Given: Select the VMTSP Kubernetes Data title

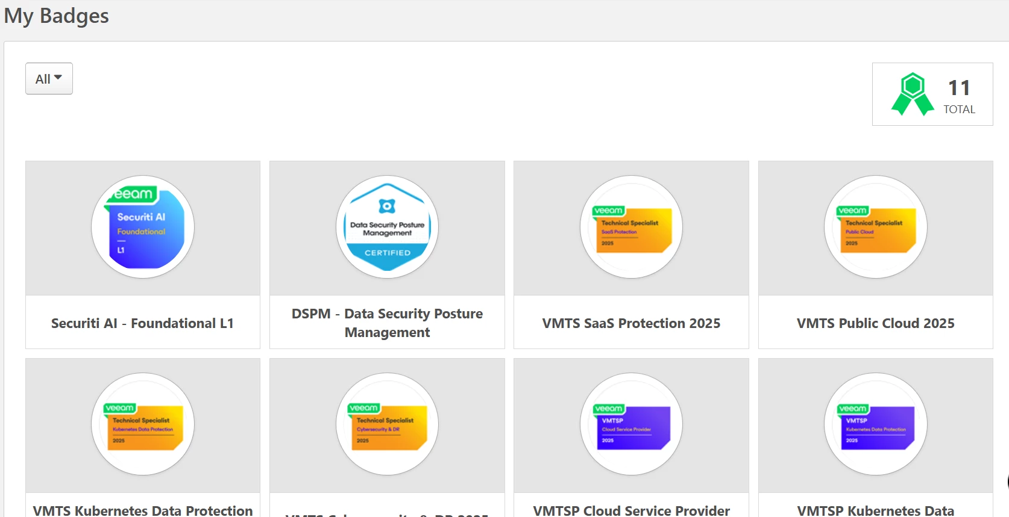Looking at the screenshot, I should pyautogui.click(x=875, y=510).
